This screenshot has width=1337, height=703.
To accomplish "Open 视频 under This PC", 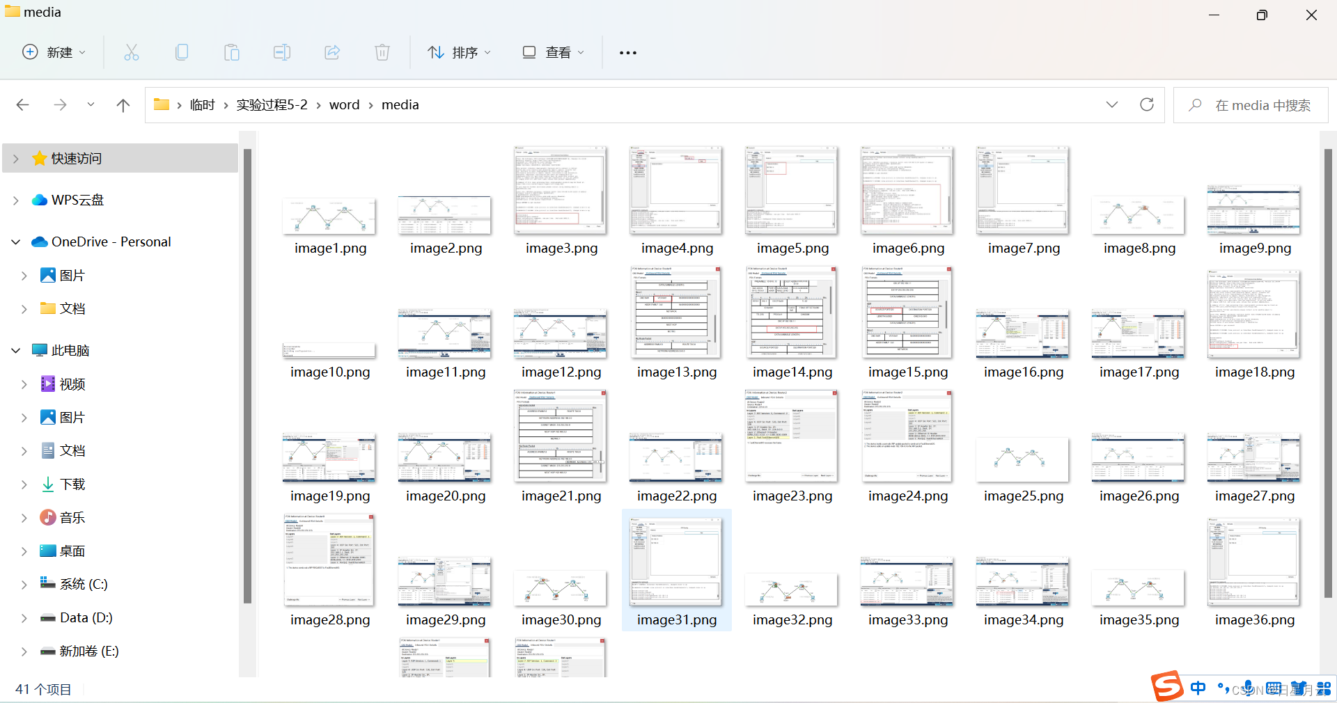I will pyautogui.click(x=72, y=384).
